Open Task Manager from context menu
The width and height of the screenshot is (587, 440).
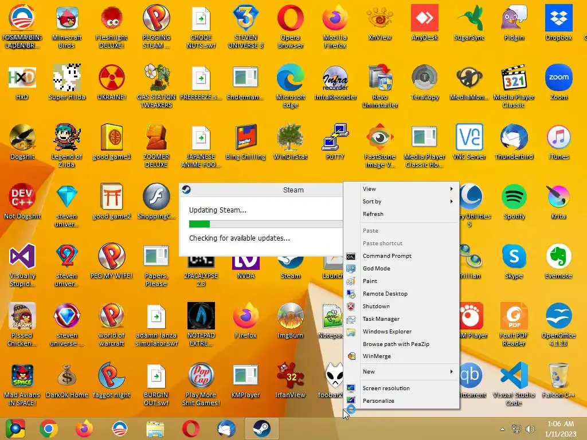[402, 319]
